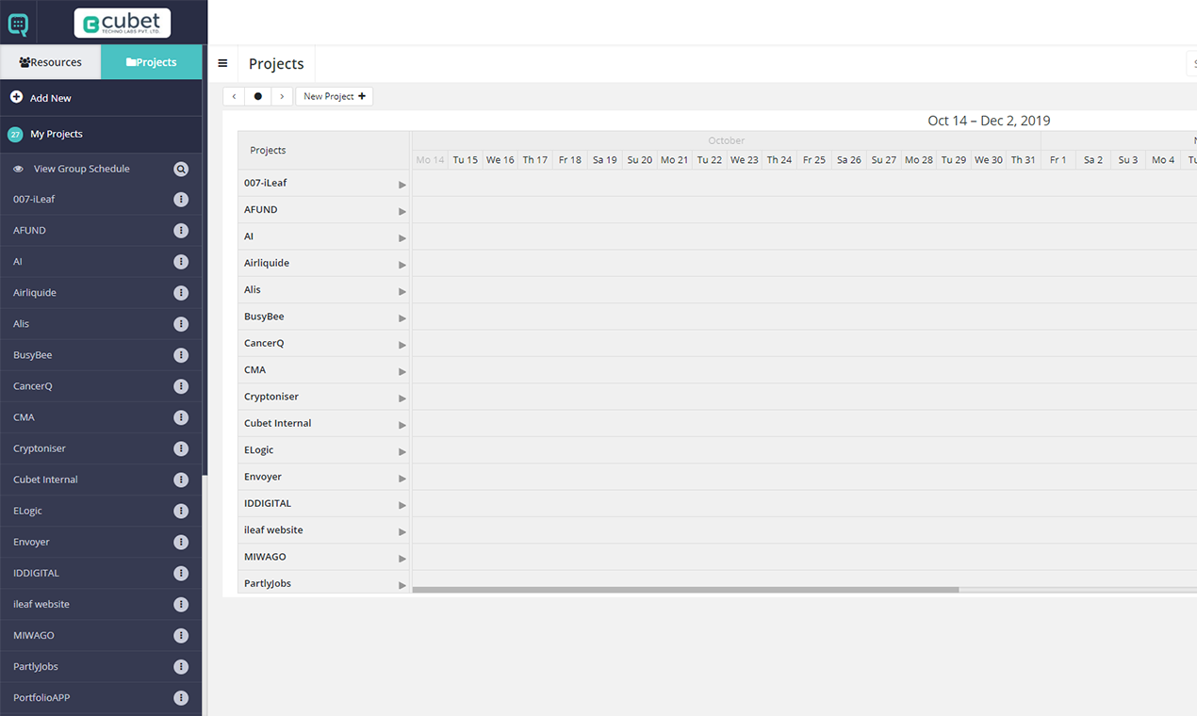Open View Group Schedule
This screenshot has width=1197, height=716.
point(82,170)
